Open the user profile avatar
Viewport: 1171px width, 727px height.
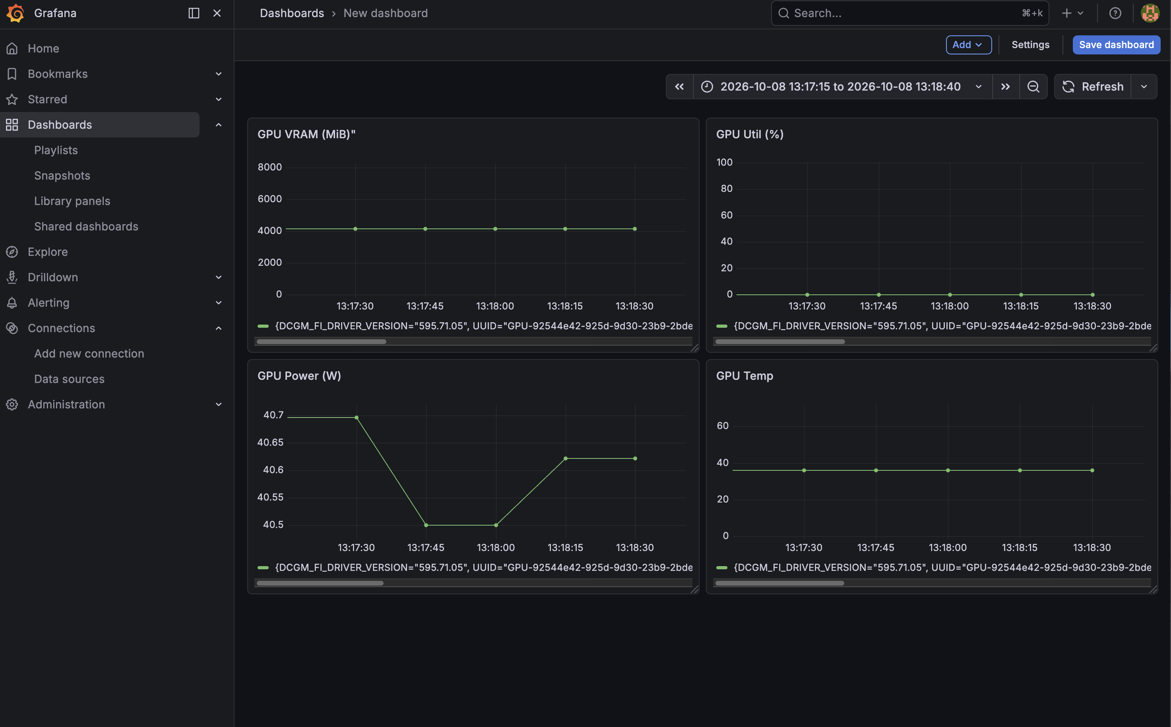point(1150,13)
